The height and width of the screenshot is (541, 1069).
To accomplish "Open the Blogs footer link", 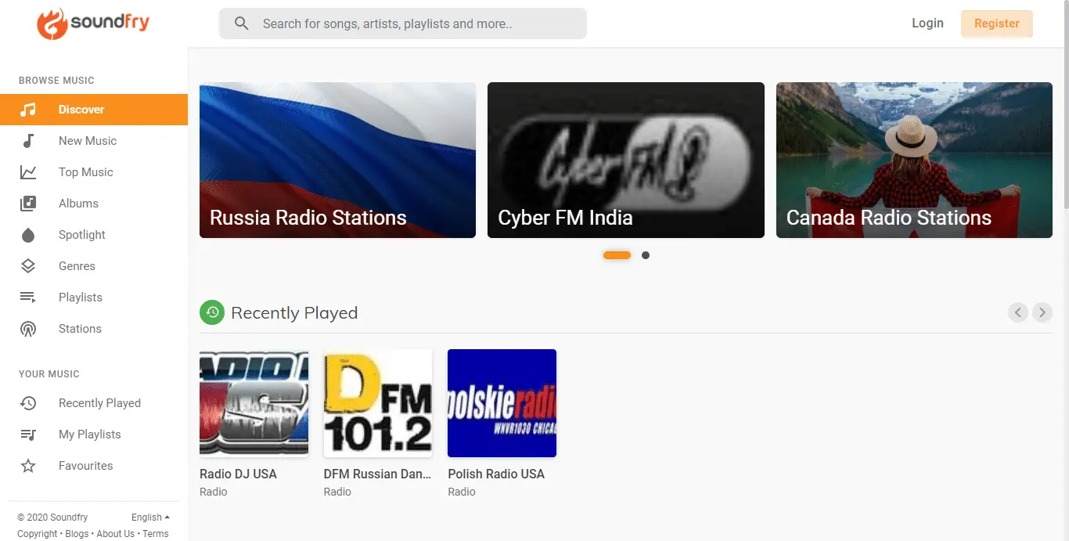I will 77,534.
